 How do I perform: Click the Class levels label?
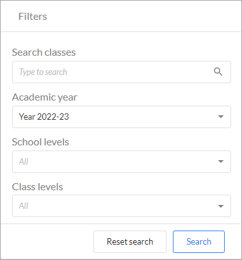pyautogui.click(x=37, y=187)
